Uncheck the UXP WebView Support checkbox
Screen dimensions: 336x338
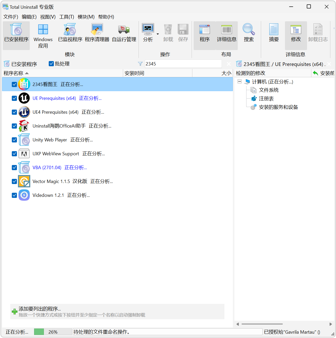pyautogui.click(x=14, y=153)
